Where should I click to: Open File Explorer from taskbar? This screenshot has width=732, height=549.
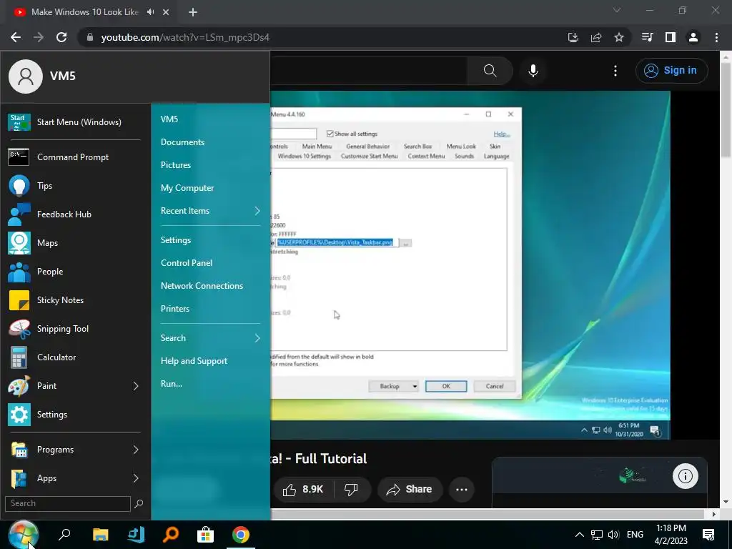tap(100, 535)
